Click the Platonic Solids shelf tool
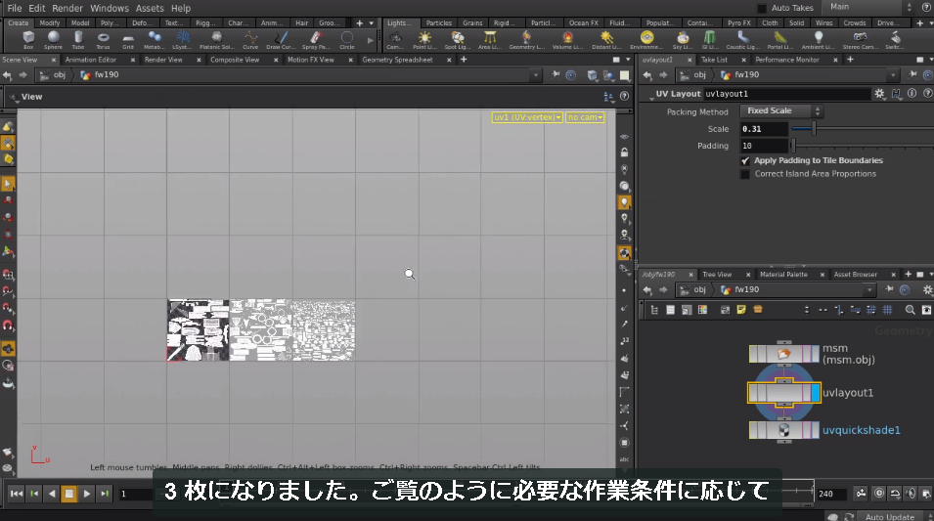The height and width of the screenshot is (521, 934). click(217, 40)
